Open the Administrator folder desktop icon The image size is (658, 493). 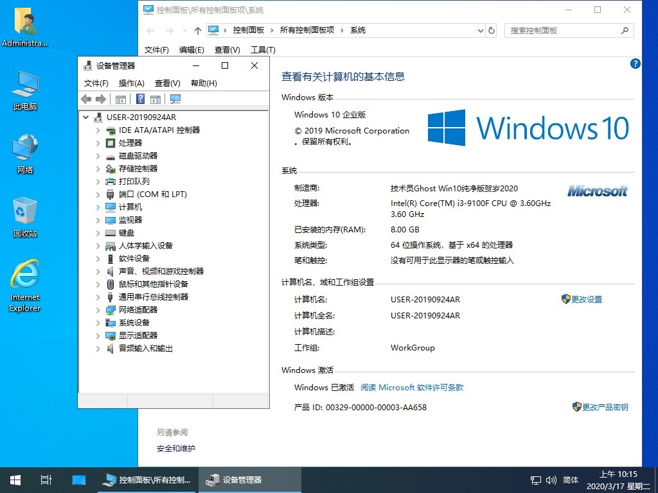[x=25, y=27]
